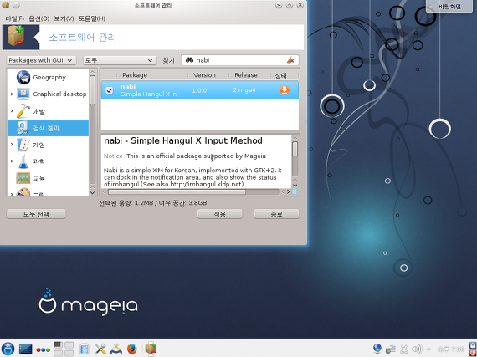The height and width of the screenshot is (357, 477).
Task: Switch to the first virtual desktop pager
Action: [58, 345]
